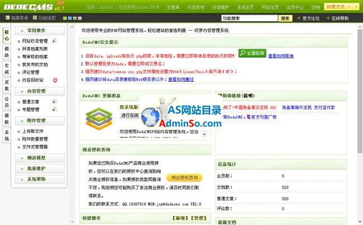Click the DEDECMS v5.7 logo
This screenshot has height=225, width=363.
[34, 6]
